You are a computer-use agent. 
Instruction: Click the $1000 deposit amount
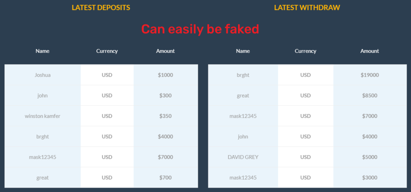coord(165,75)
